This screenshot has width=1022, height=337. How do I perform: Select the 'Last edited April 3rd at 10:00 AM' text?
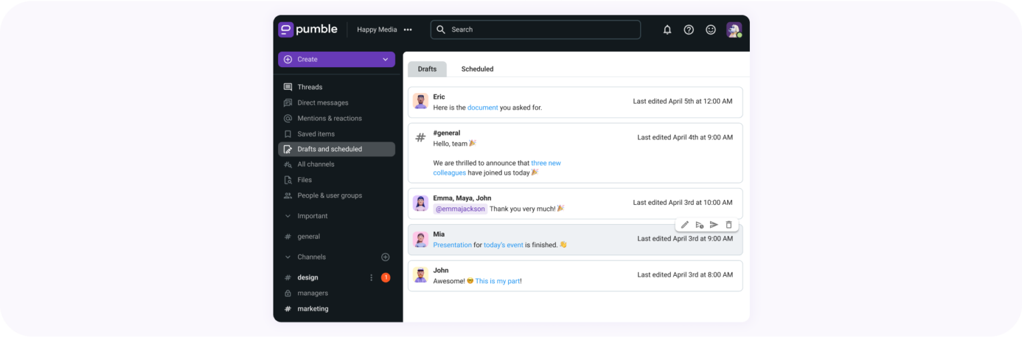click(x=683, y=203)
